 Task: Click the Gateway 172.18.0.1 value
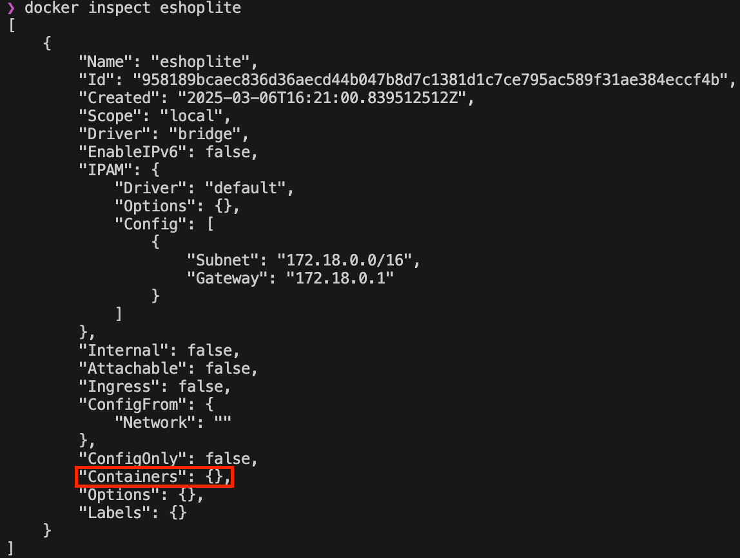click(x=340, y=278)
